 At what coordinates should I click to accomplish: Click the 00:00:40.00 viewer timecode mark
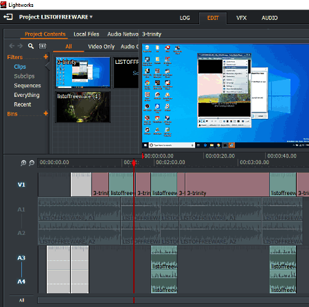pos(282,156)
